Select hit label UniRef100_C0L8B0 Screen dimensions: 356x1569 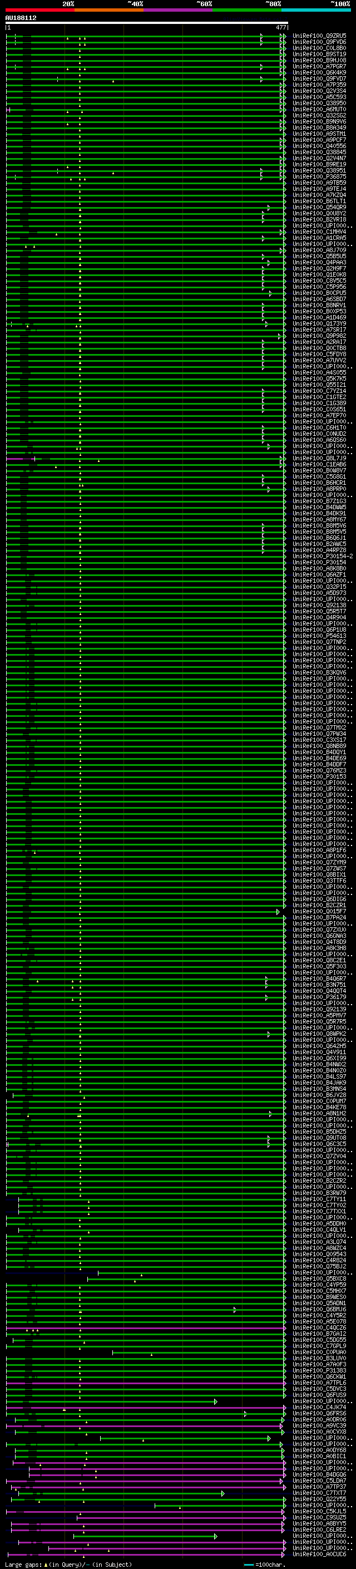pos(319,48)
